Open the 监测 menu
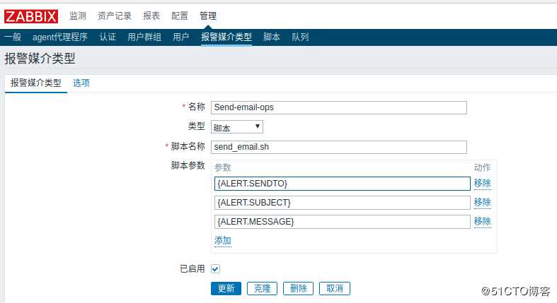557x303 pixels. click(78, 16)
